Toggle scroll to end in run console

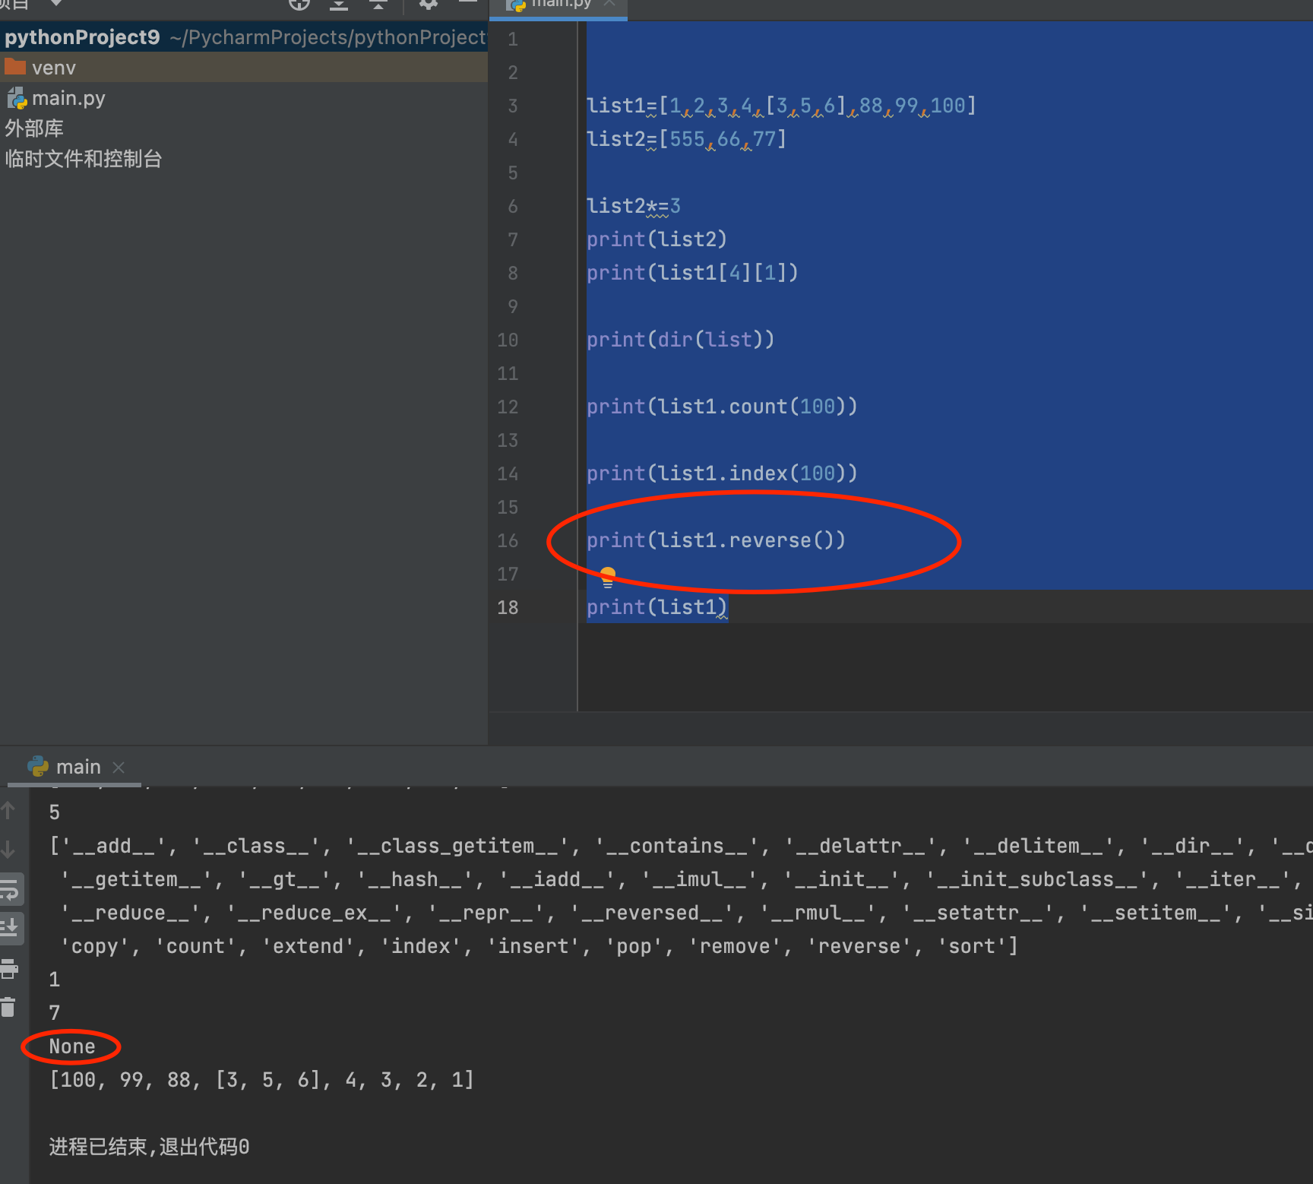click(10, 929)
